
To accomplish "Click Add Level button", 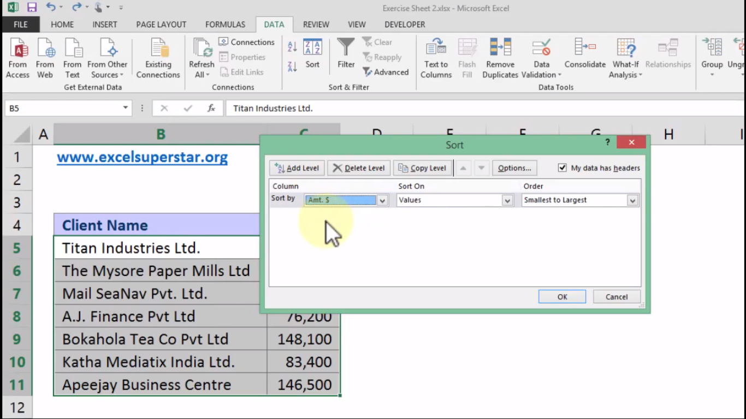I will click(297, 168).
